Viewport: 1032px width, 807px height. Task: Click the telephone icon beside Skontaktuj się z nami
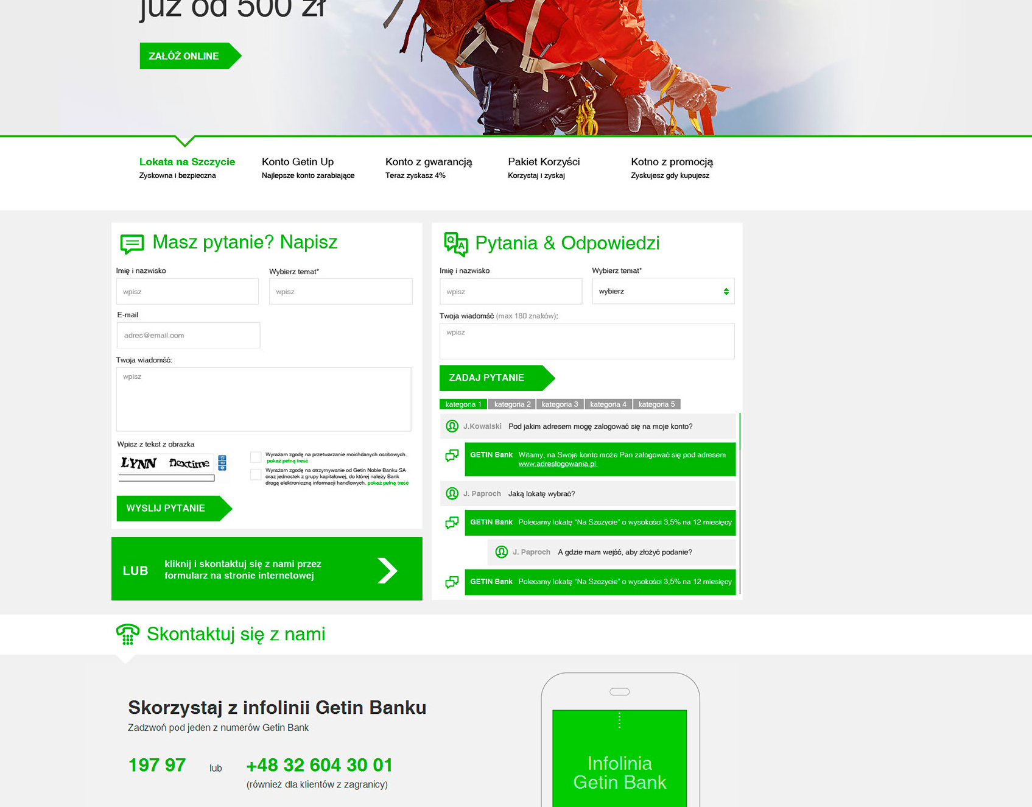[128, 634]
